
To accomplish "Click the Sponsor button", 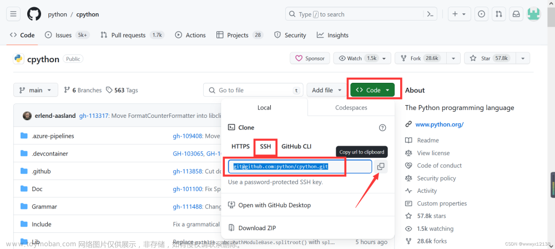I will (310, 58).
